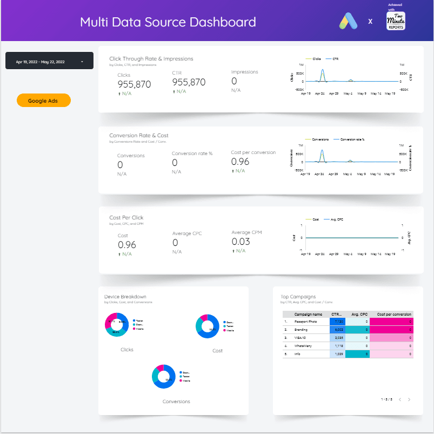Image resolution: width=434 pixels, height=434 pixels.
Task: Toggle Mobile legend item in Cost donut
Action: 229,330
